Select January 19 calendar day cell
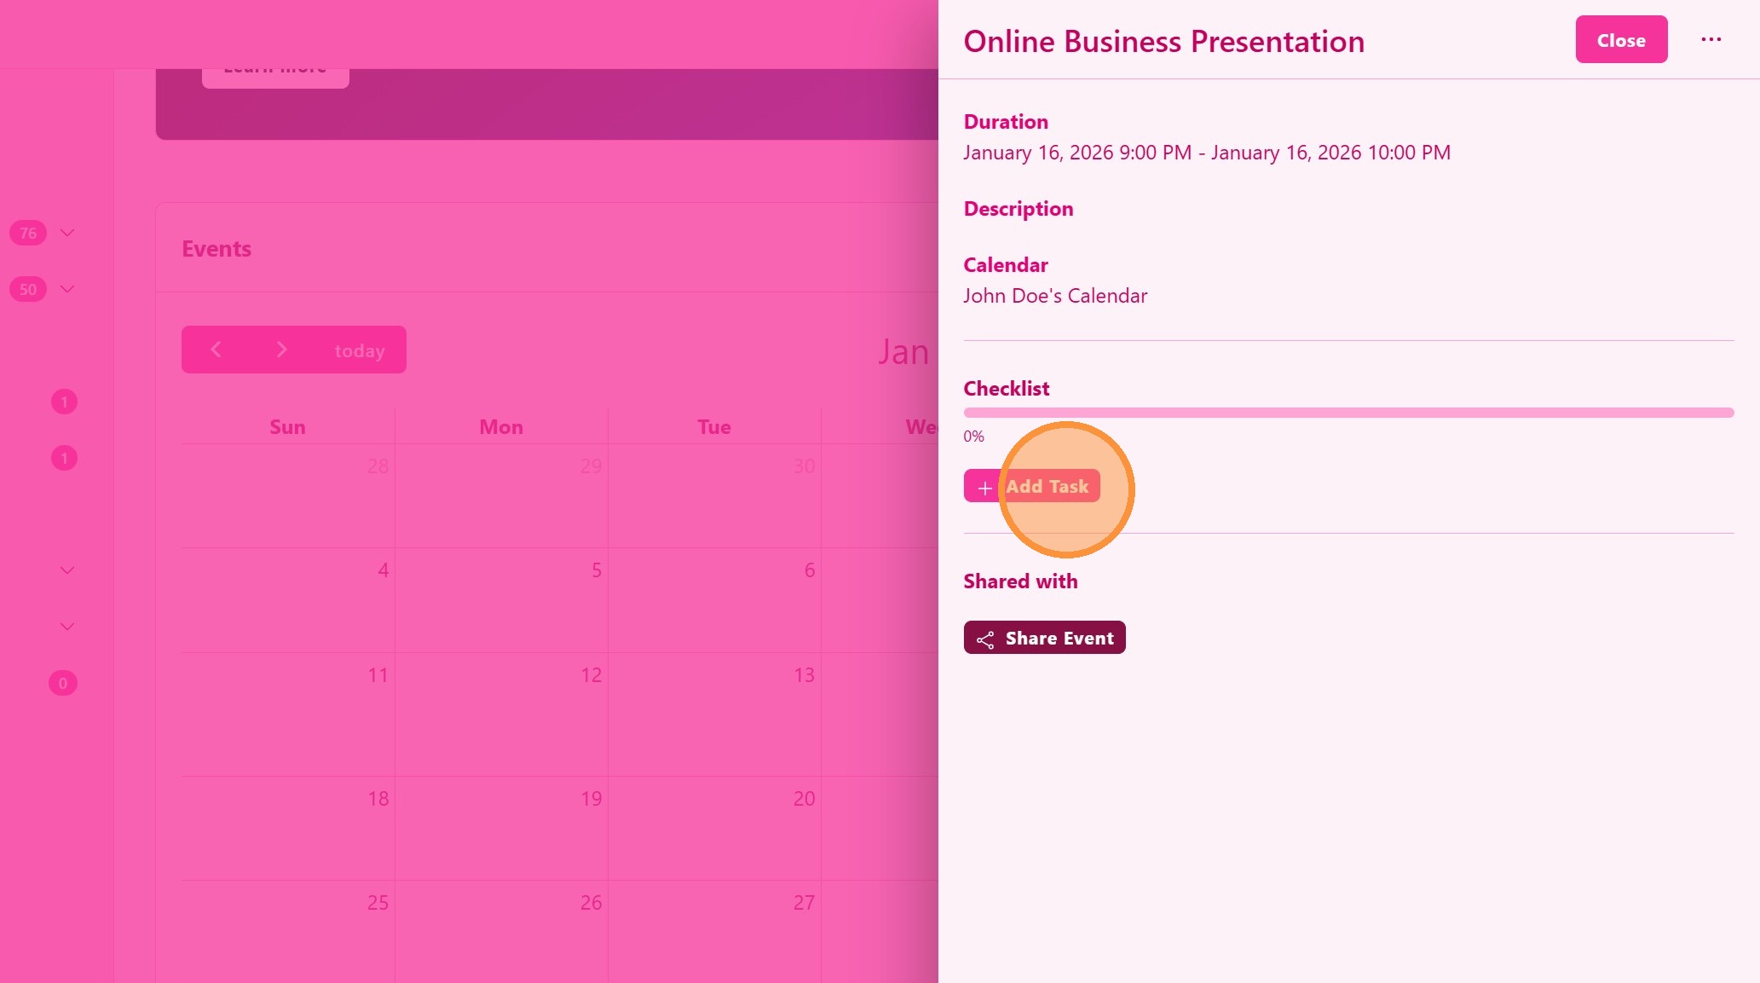The width and height of the screenshot is (1760, 983). pyautogui.click(x=591, y=799)
